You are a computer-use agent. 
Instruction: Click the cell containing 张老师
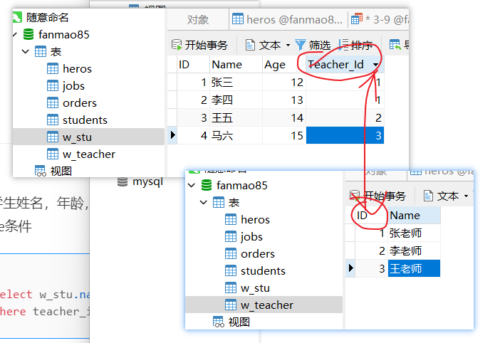click(414, 233)
